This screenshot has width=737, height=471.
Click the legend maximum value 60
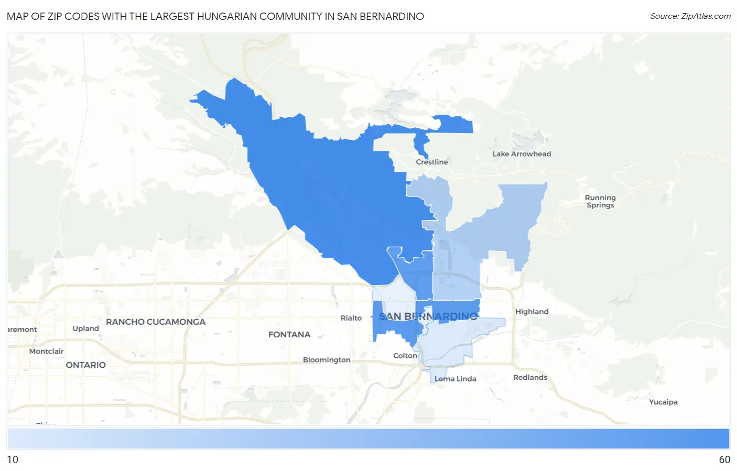tap(724, 459)
